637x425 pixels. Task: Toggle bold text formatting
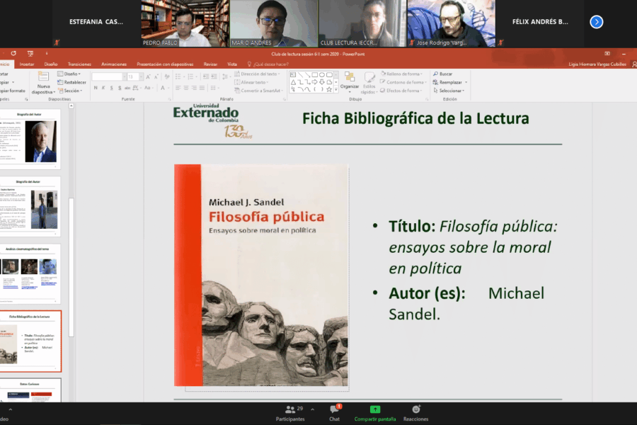click(96, 89)
